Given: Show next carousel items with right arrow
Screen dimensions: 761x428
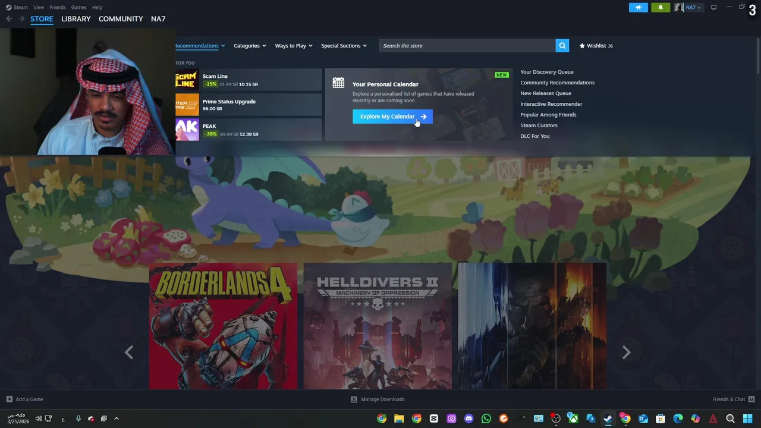Looking at the screenshot, I should 626,353.
